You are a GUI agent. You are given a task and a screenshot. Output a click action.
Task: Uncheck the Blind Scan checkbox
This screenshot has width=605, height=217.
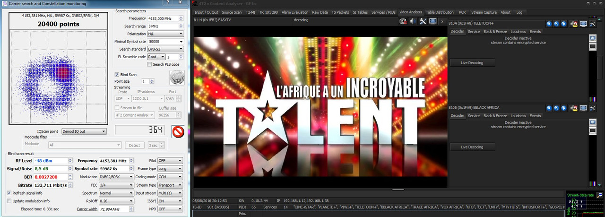click(x=117, y=74)
